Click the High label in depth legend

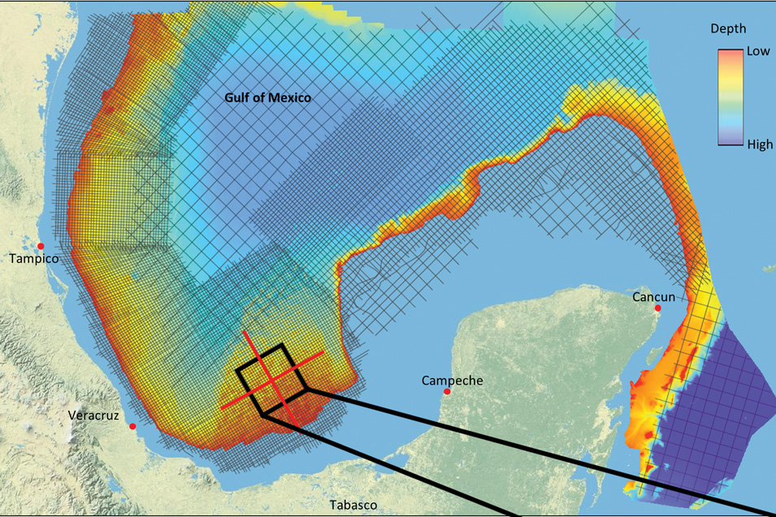pos(760,144)
